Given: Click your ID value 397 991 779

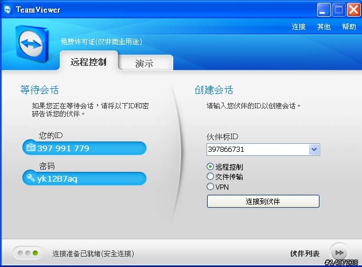Looking at the screenshot, I should click(x=63, y=148).
